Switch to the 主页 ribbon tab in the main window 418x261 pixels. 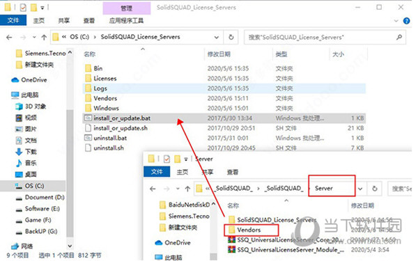point(38,20)
